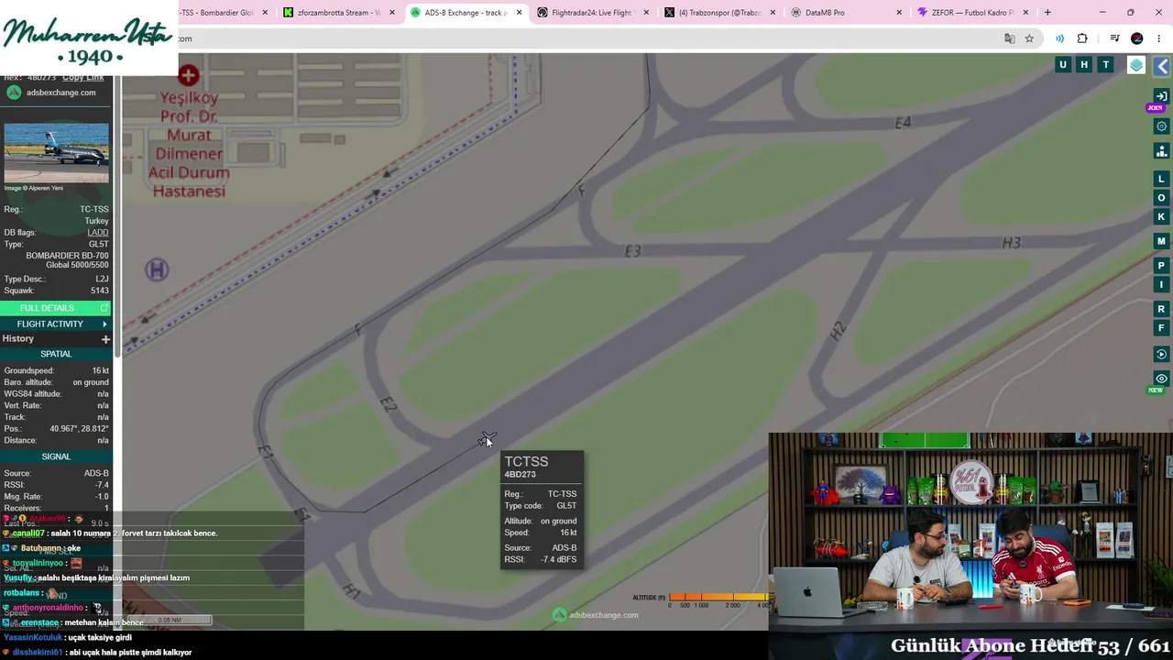
Task: Close the DataMB Pro tab
Action: (899, 13)
